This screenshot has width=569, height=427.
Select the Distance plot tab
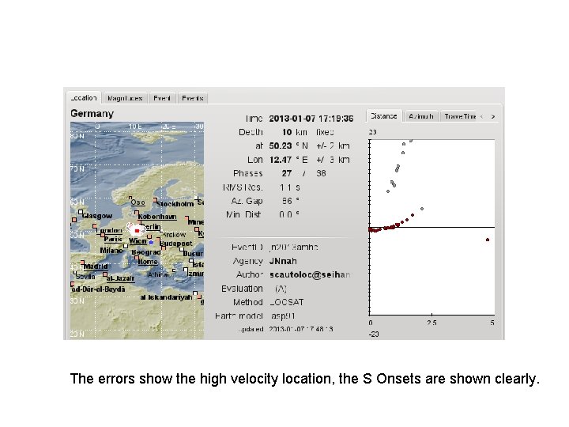click(x=384, y=116)
